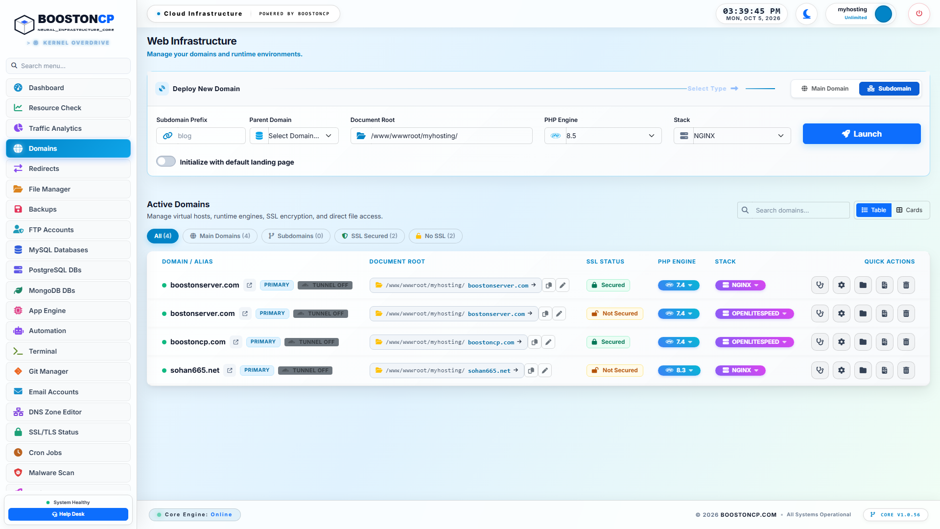This screenshot has height=529, width=940.
Task: Open settings gear for bostonserver.com
Action: pos(842,313)
